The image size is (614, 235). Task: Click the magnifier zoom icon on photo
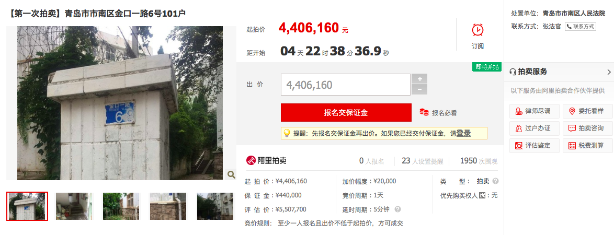[x=231, y=174]
